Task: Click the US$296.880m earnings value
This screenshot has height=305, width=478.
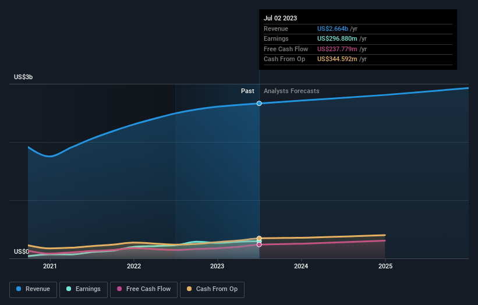Action: 337,38
